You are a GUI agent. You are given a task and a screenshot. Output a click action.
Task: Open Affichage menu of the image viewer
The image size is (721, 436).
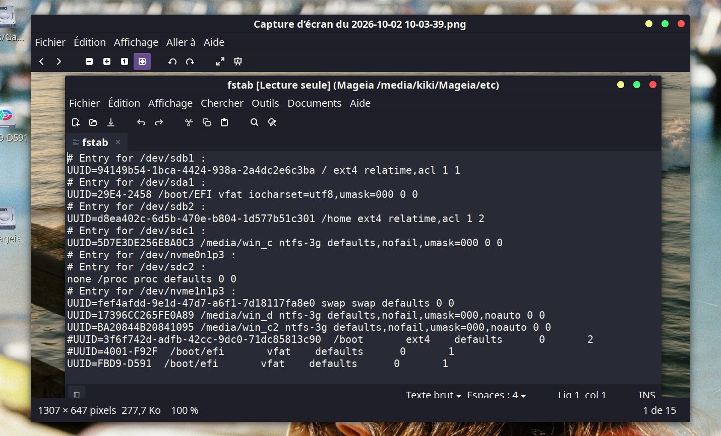136,42
